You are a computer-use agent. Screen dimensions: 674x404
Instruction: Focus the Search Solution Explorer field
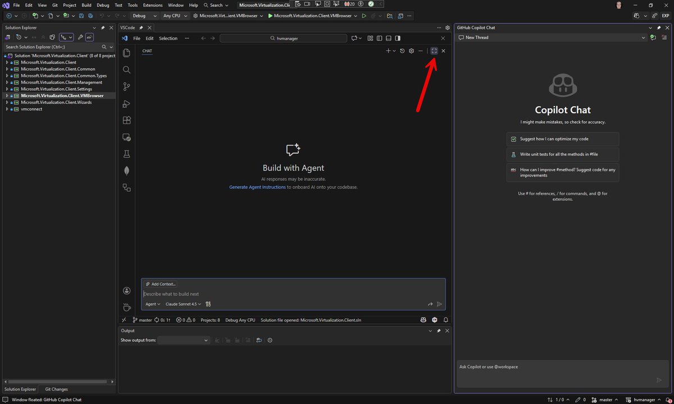[x=58, y=47]
